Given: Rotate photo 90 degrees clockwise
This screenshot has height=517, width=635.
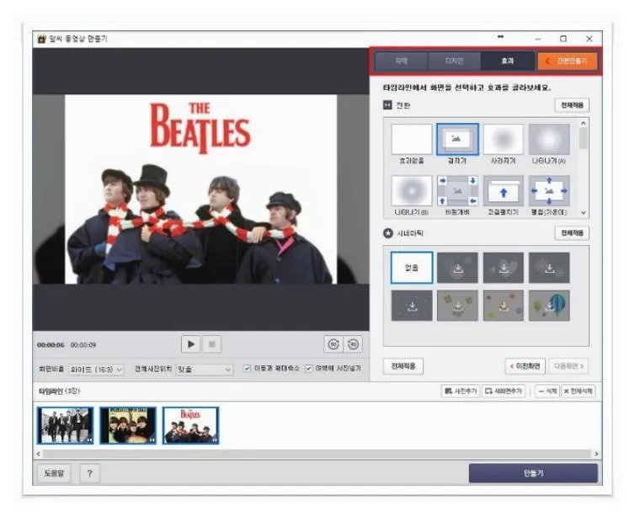Looking at the screenshot, I should point(334,344).
